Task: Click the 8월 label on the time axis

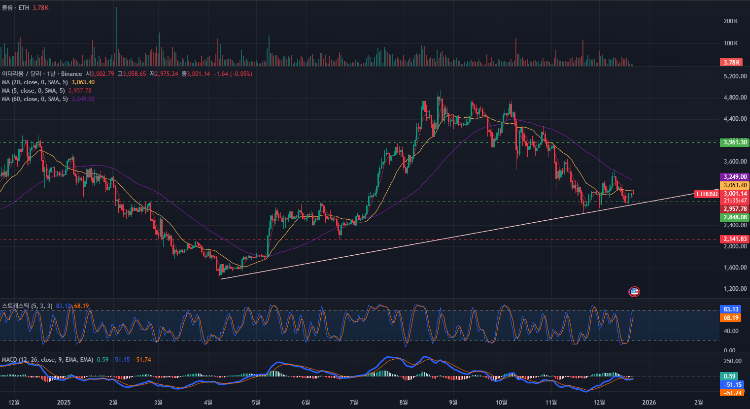Action: [404, 403]
